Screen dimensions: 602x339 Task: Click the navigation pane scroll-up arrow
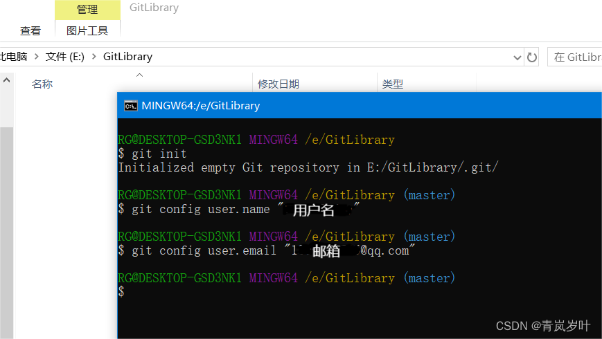pos(6,80)
